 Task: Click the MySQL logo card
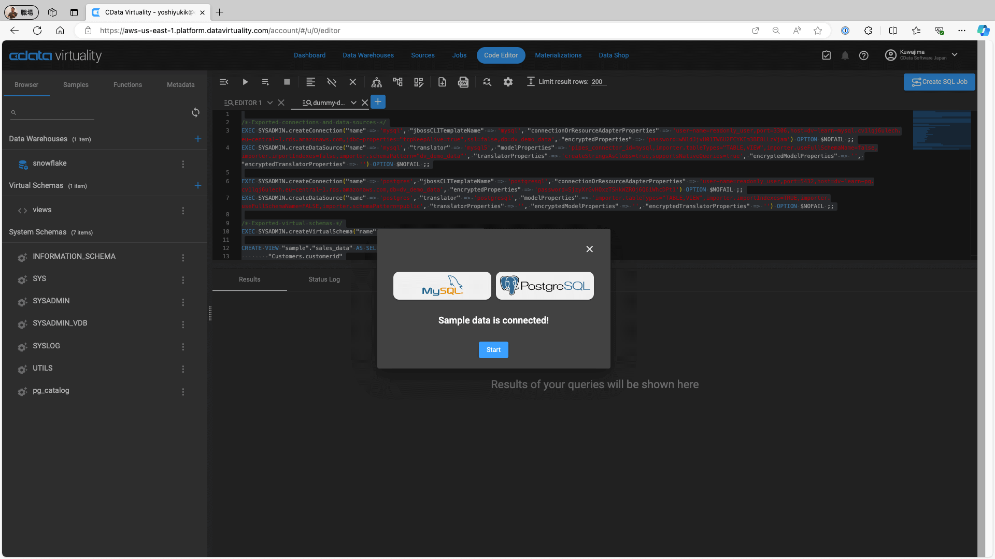point(442,286)
